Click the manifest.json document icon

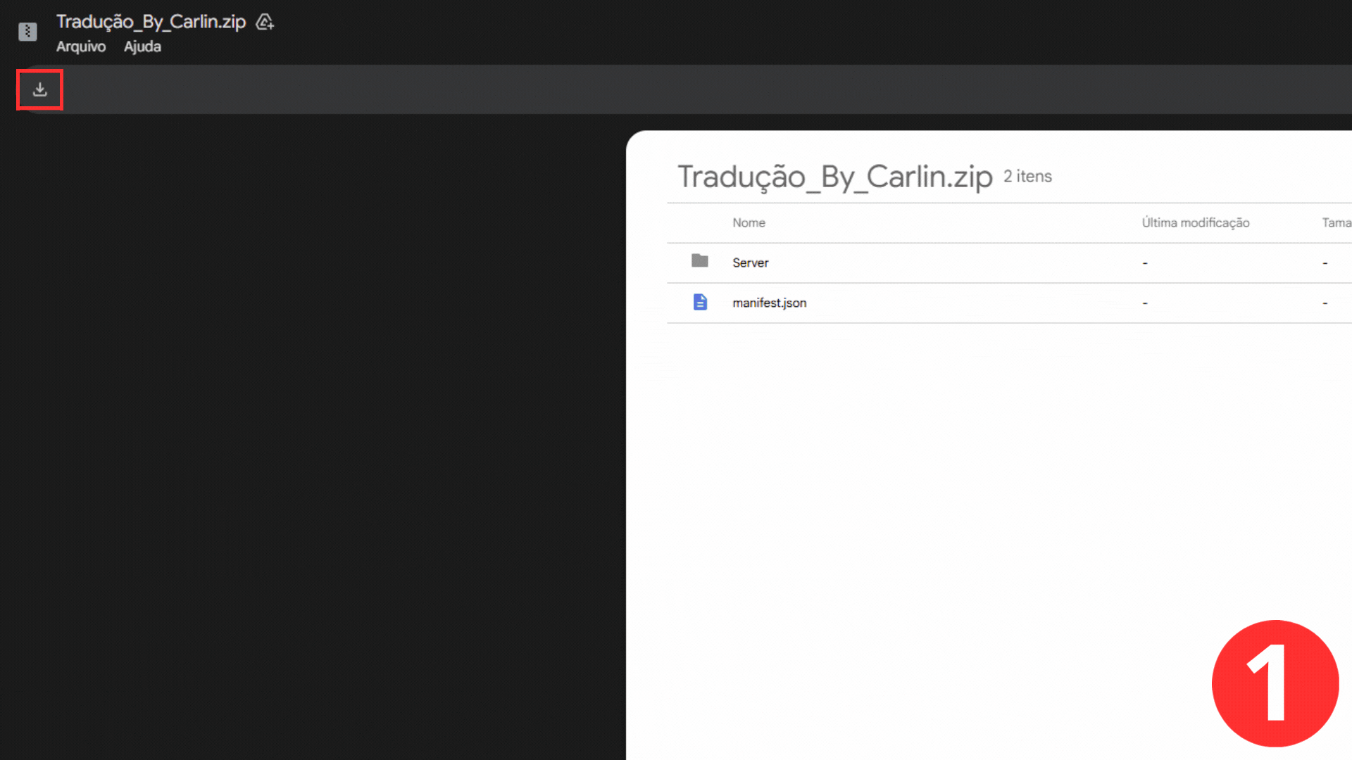pyautogui.click(x=699, y=302)
